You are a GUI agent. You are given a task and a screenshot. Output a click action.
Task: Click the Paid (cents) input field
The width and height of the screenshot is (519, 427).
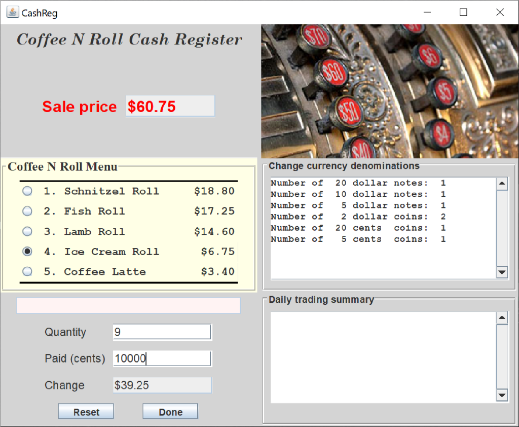pyautogui.click(x=161, y=358)
